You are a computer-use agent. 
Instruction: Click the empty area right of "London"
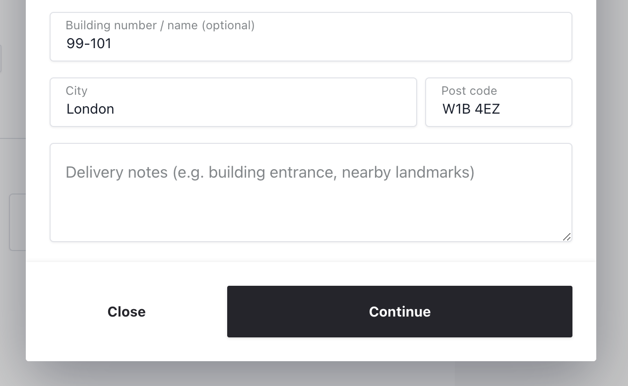273,109
